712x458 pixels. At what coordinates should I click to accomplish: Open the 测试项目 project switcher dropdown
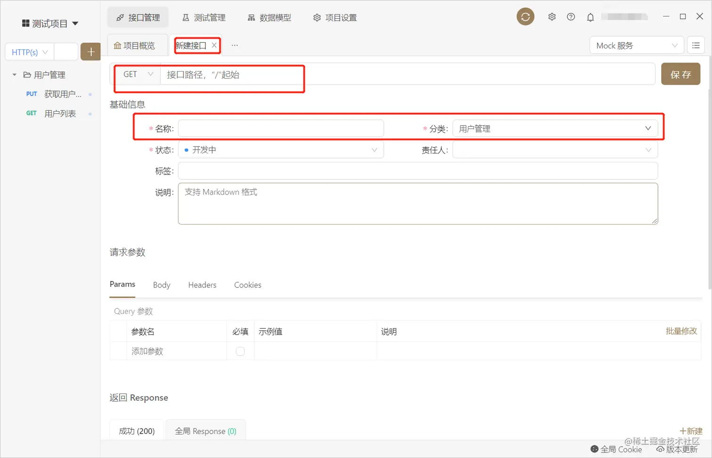[50, 23]
